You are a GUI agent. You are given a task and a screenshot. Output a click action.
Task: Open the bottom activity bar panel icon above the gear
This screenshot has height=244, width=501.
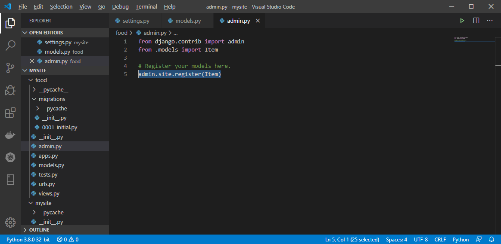click(x=10, y=179)
